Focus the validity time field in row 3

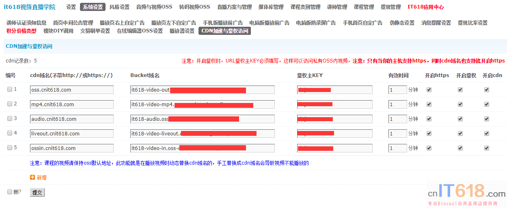point(397,119)
